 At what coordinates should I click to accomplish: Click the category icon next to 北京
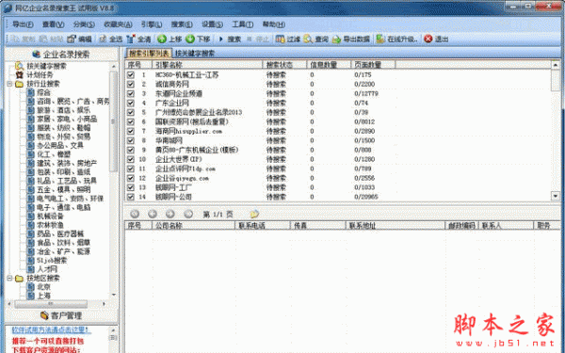(31, 287)
